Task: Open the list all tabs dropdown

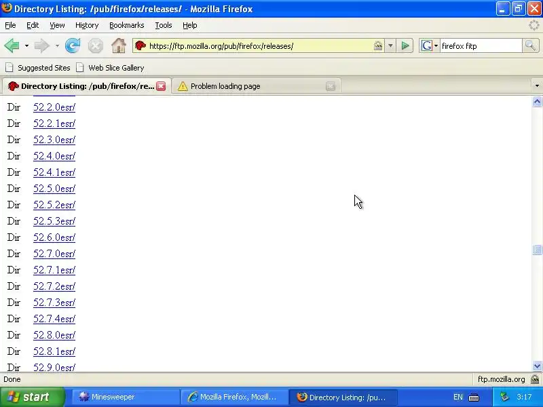Action: coord(537,86)
